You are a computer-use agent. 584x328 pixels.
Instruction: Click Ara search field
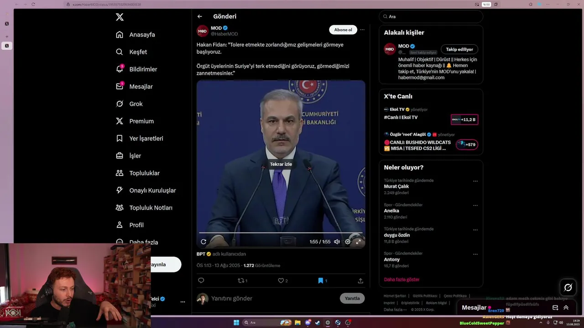[431, 16]
